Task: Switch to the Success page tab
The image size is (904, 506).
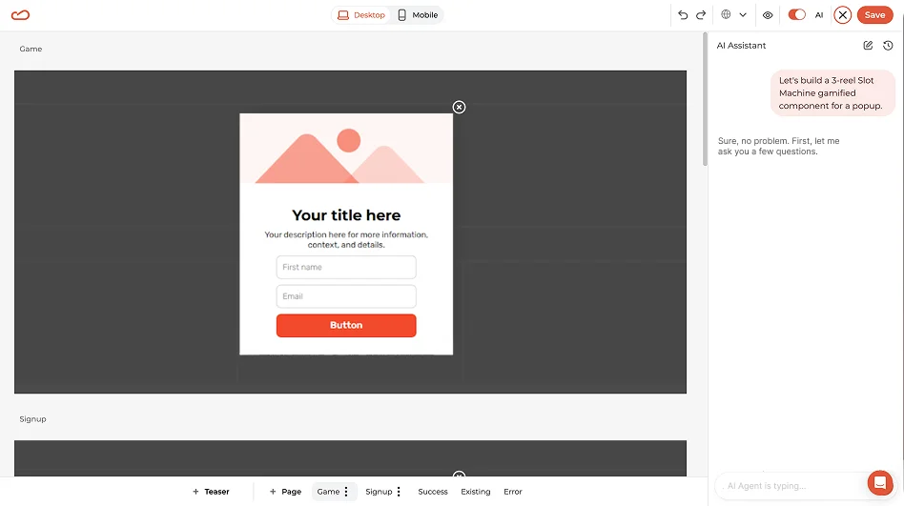Action: (x=432, y=492)
